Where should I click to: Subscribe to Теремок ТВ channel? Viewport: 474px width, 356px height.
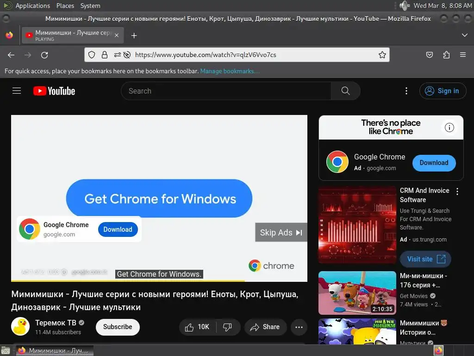point(118,327)
